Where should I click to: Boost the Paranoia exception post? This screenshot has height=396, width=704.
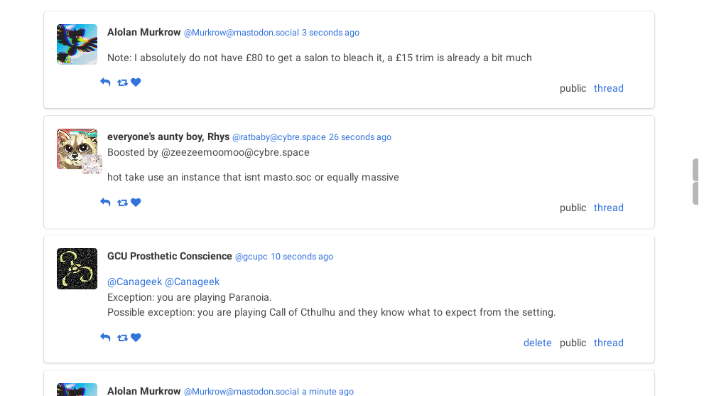click(x=122, y=338)
